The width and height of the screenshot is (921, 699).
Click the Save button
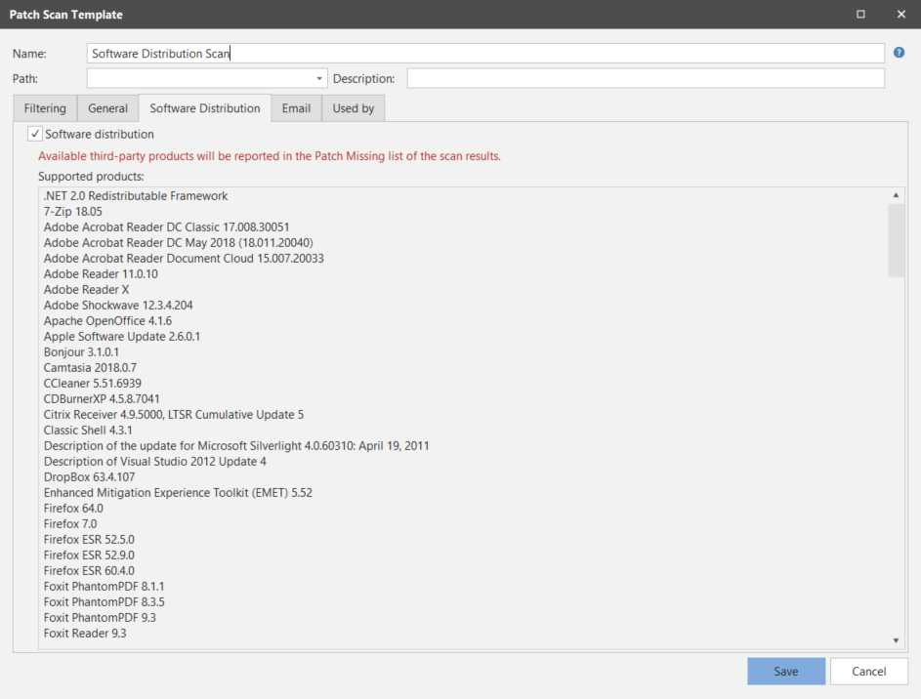(x=786, y=671)
